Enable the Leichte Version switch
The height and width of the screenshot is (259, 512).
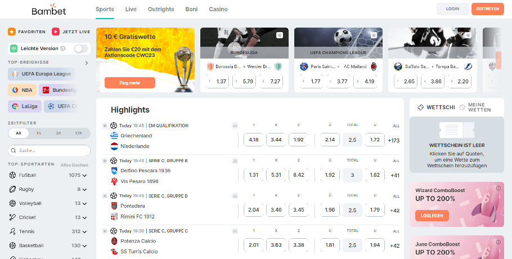(x=81, y=48)
